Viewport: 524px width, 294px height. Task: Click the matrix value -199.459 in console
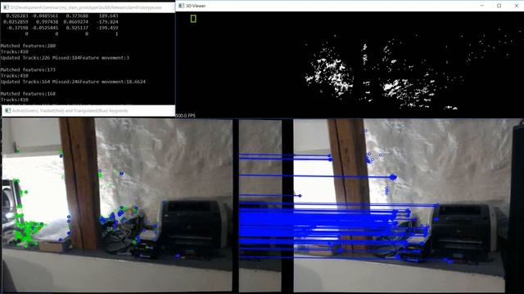click(107, 28)
